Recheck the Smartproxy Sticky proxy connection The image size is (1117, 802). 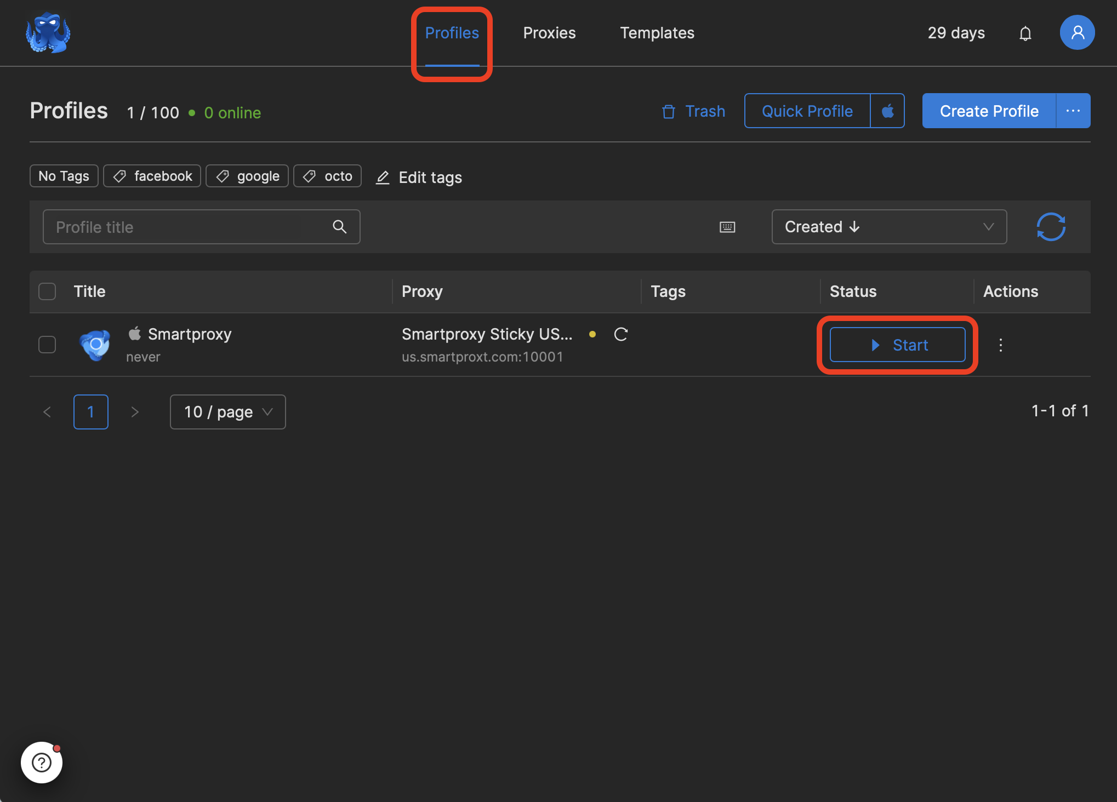pyautogui.click(x=621, y=334)
